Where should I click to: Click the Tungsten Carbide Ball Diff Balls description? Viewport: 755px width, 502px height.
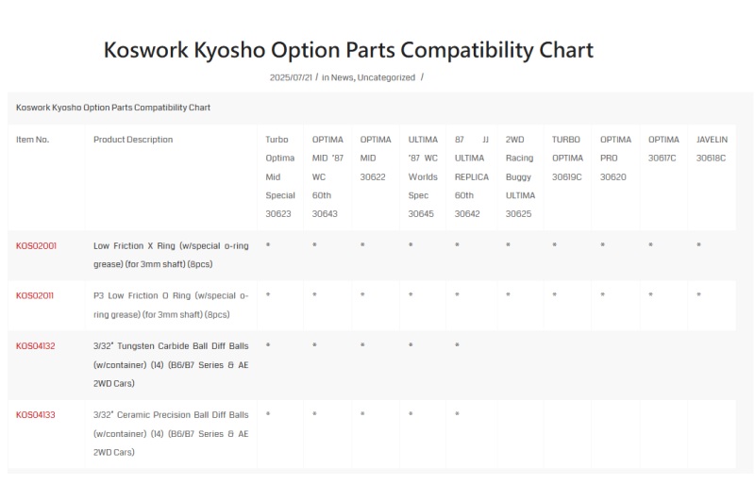click(171, 365)
